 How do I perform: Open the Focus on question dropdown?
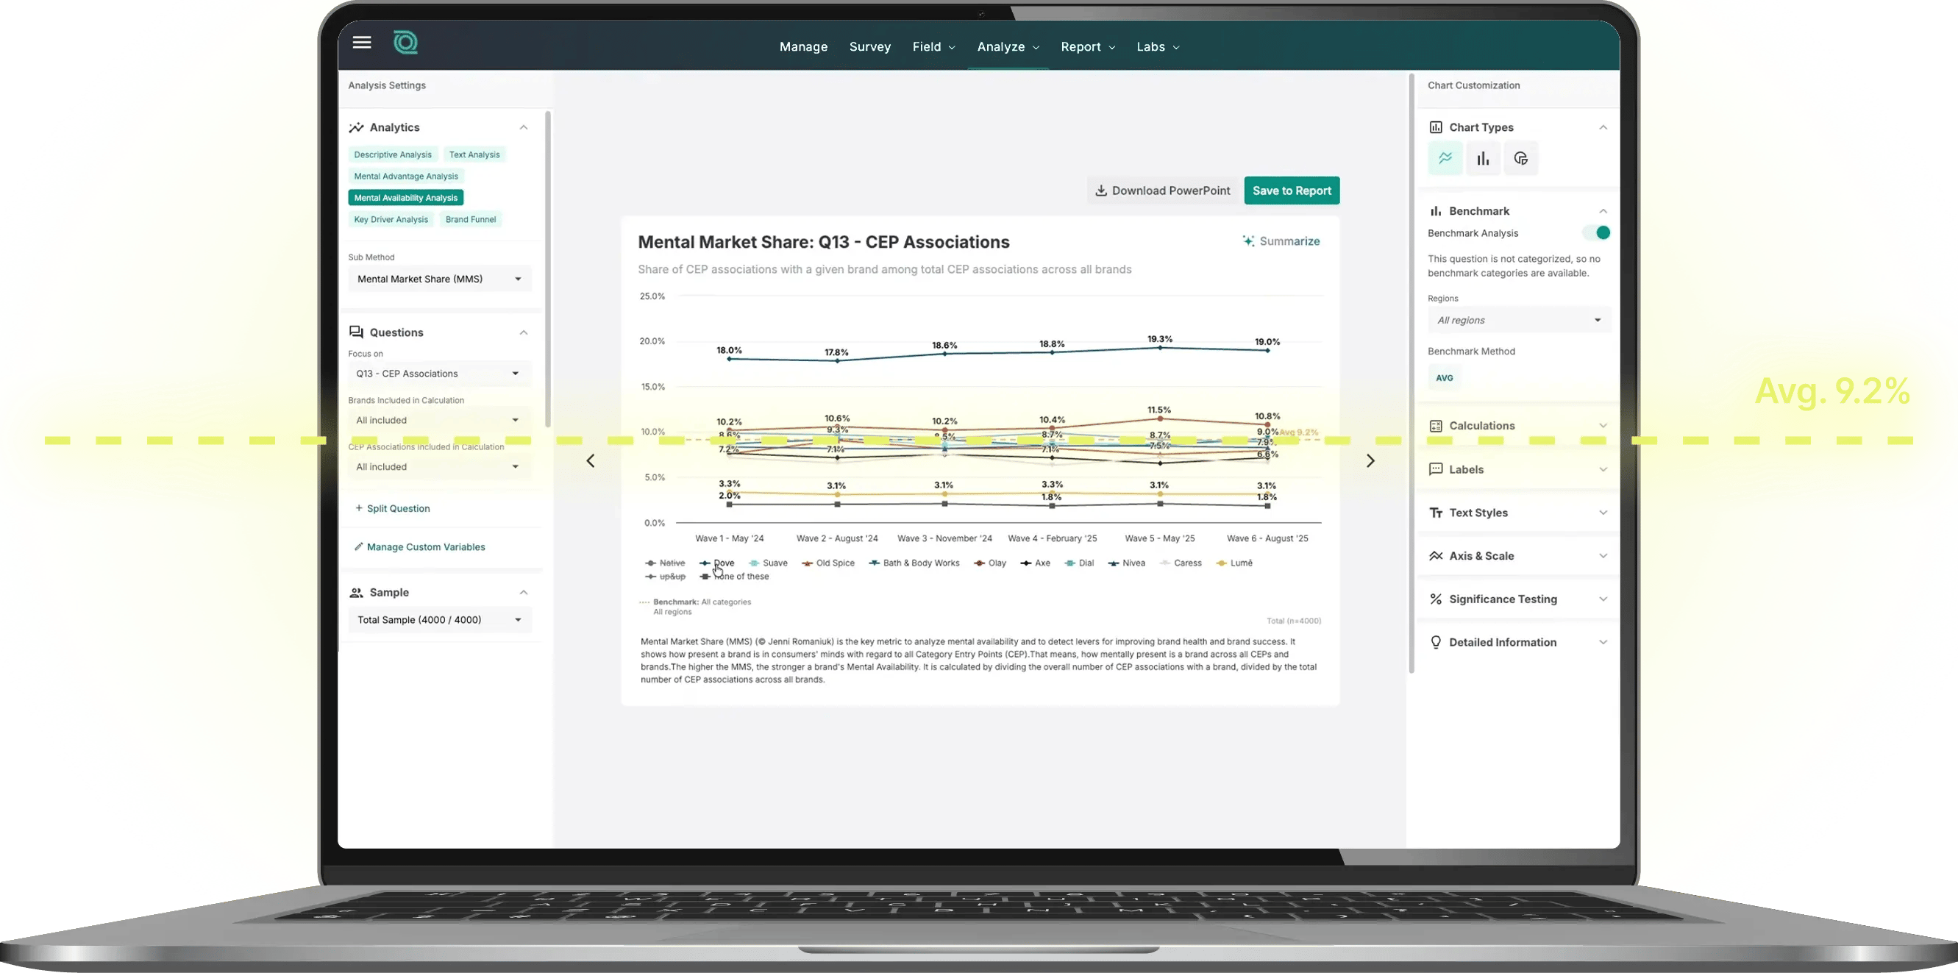coord(439,373)
